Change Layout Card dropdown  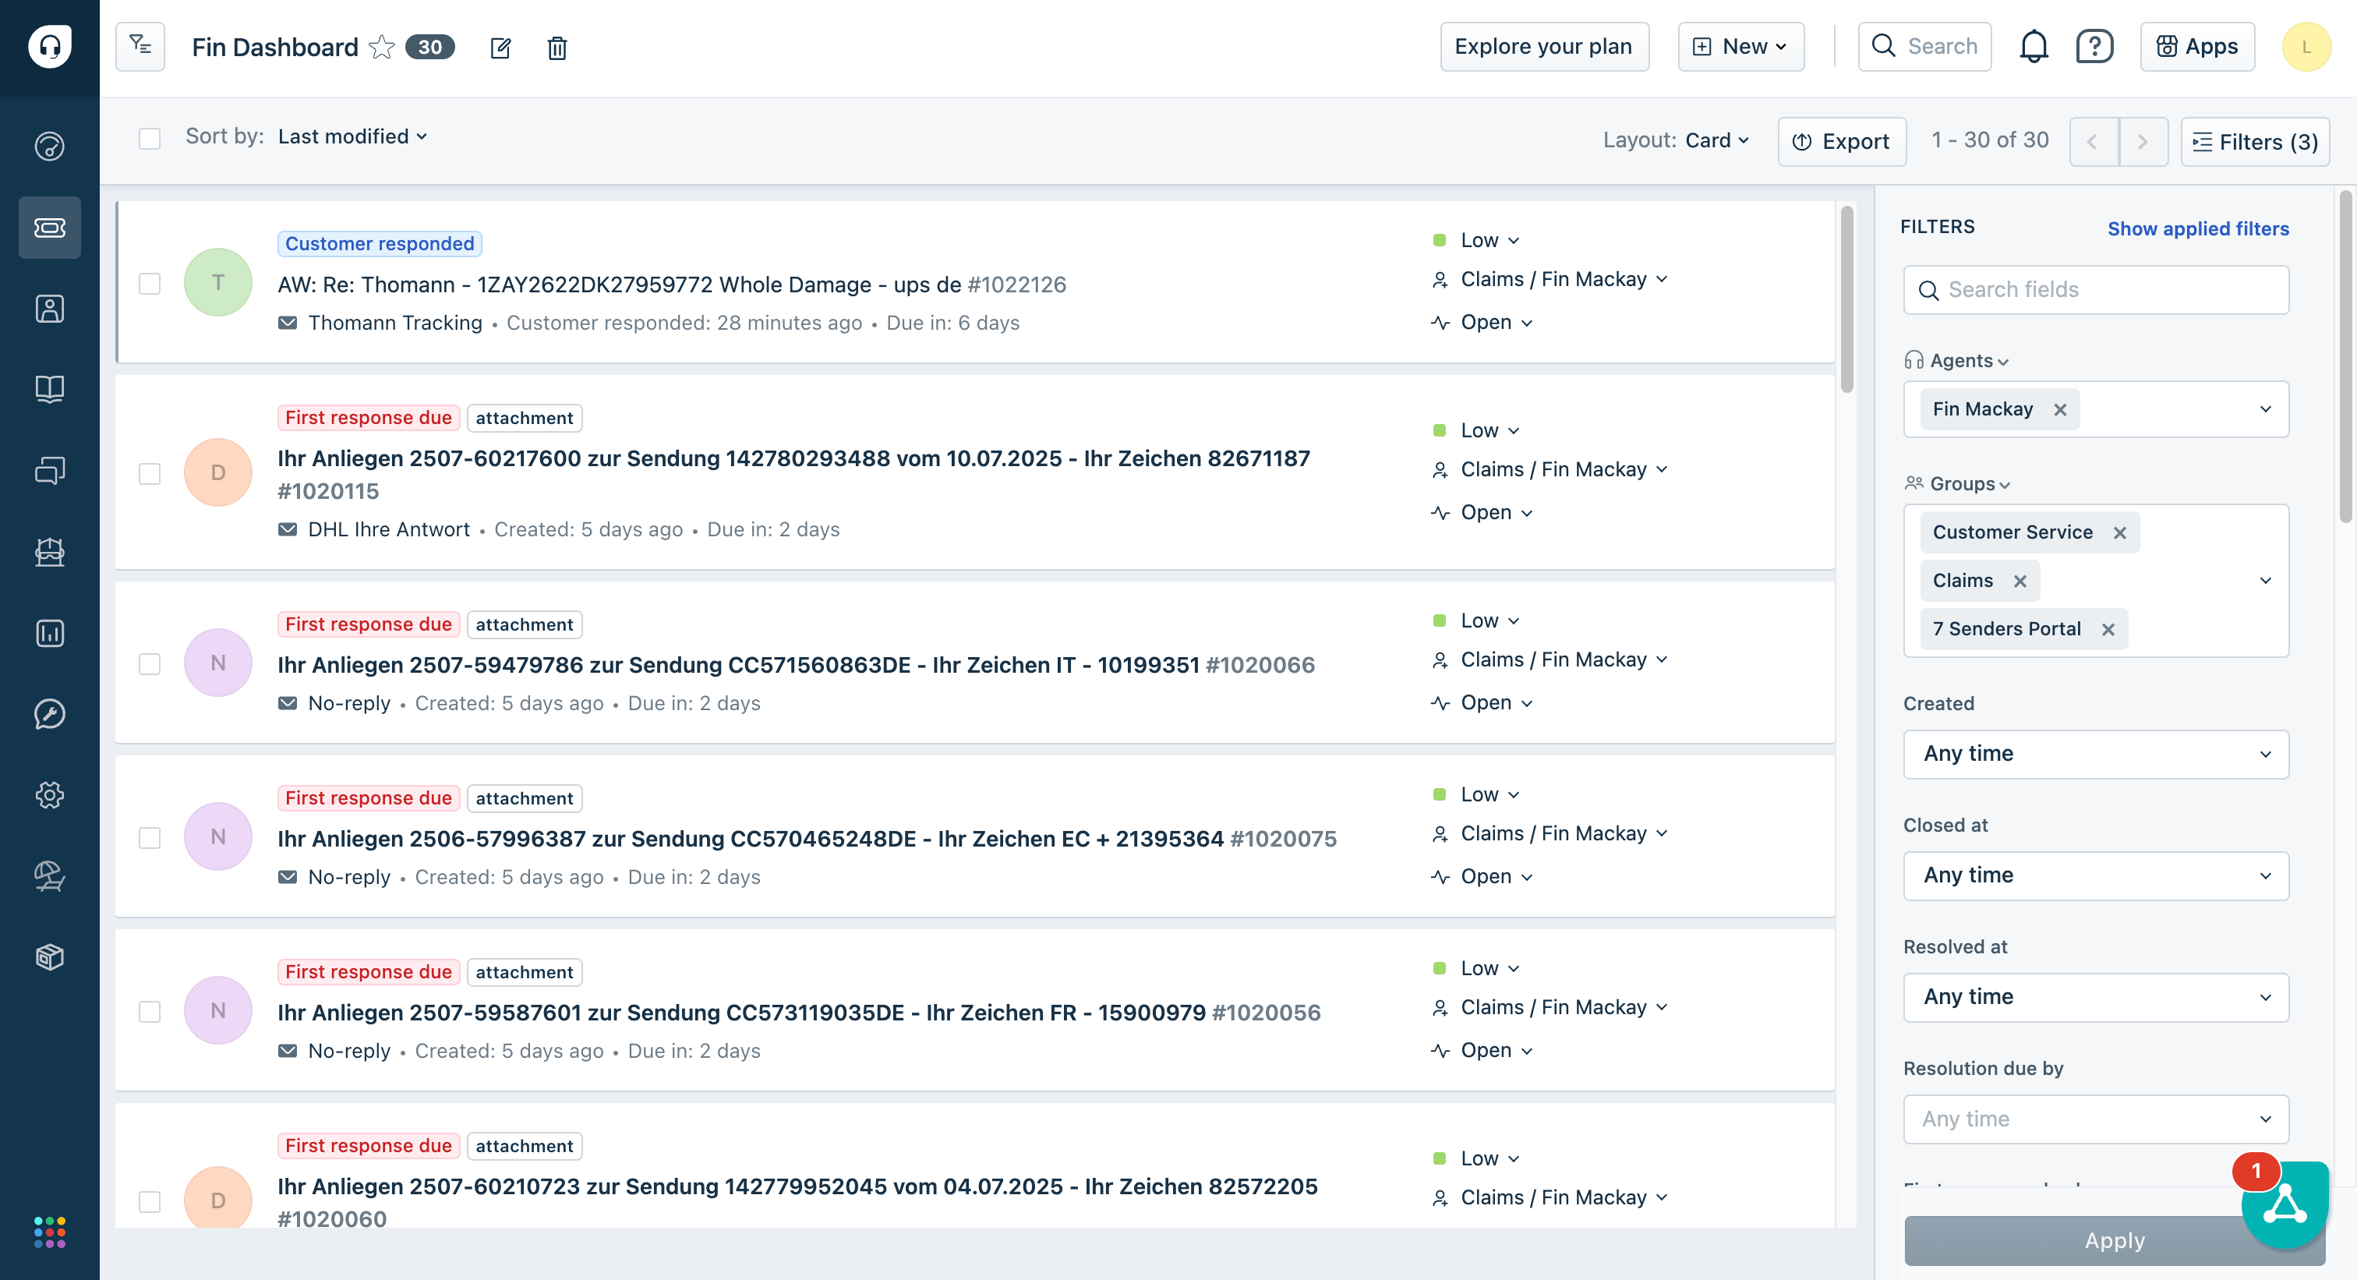point(1716,140)
